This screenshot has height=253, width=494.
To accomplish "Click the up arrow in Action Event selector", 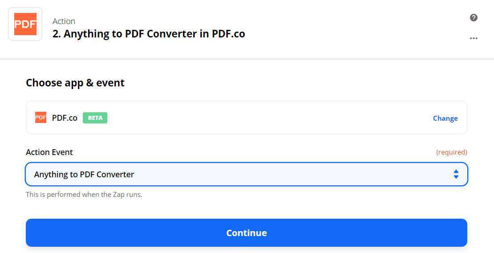I will [x=456, y=171].
